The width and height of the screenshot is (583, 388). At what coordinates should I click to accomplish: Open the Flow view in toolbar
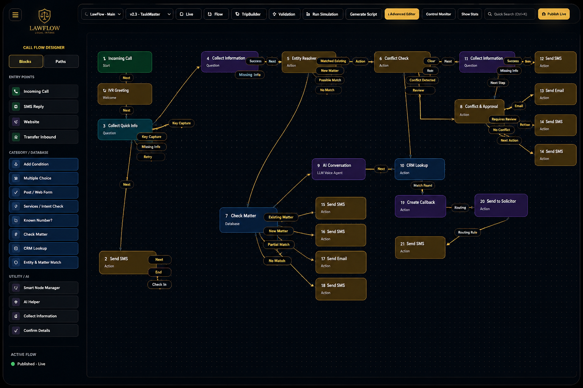[x=216, y=14]
